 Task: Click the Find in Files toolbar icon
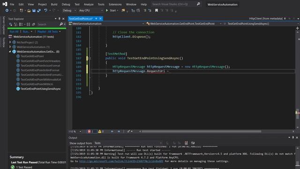(123, 10)
